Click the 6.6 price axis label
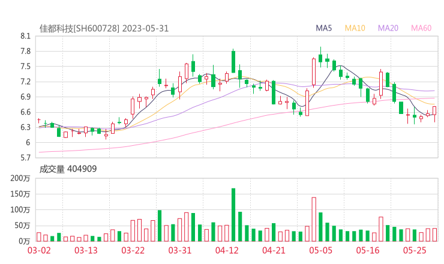 25,112
